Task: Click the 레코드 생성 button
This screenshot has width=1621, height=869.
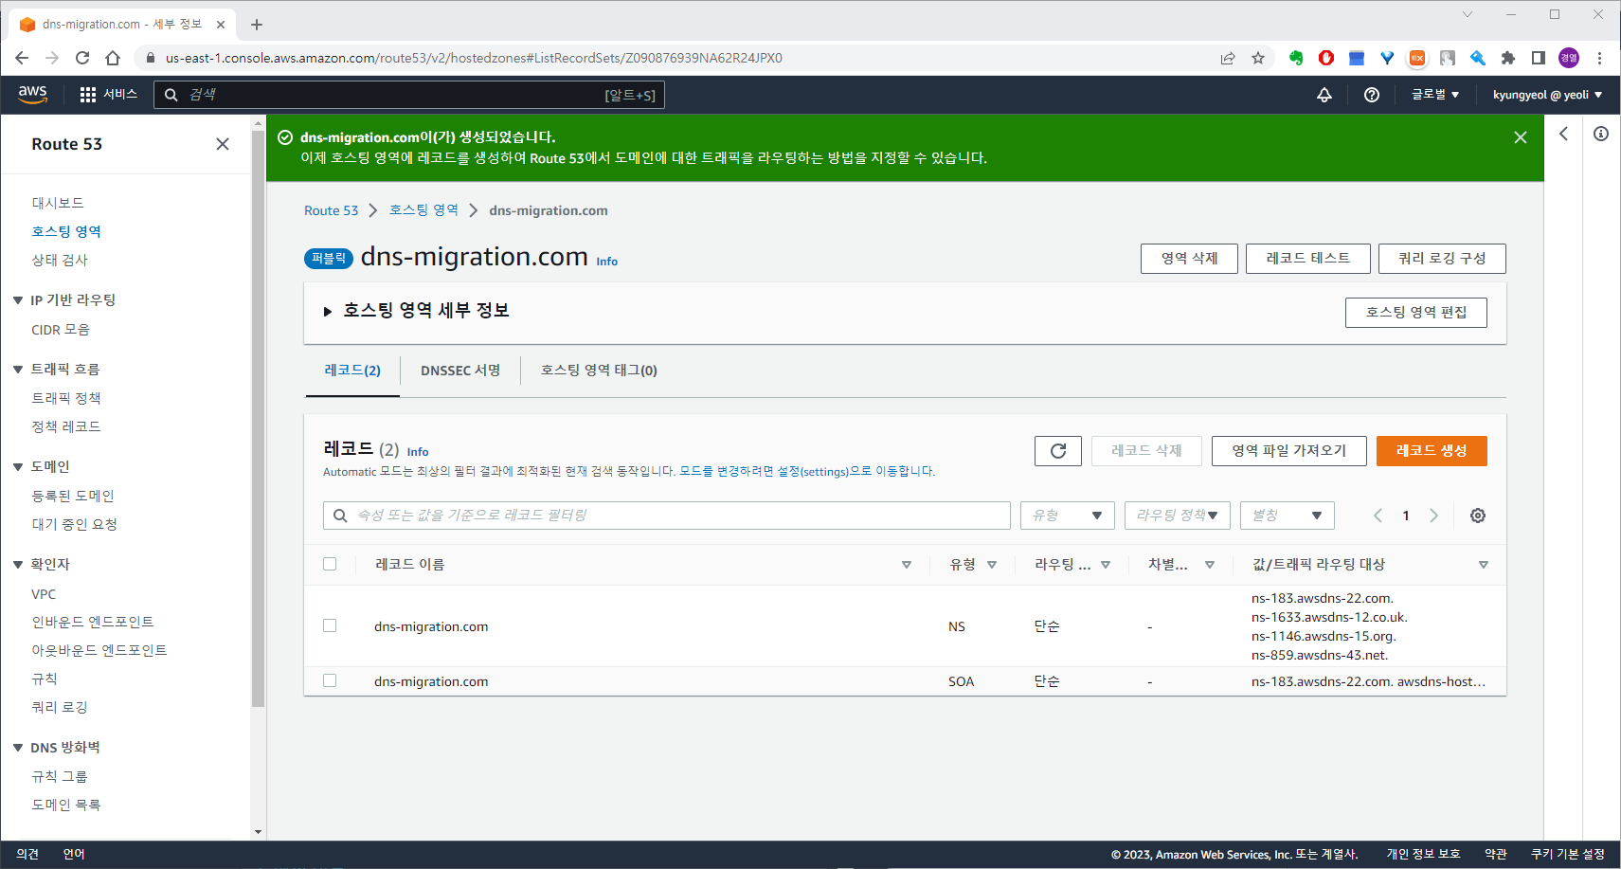Action: click(x=1432, y=451)
